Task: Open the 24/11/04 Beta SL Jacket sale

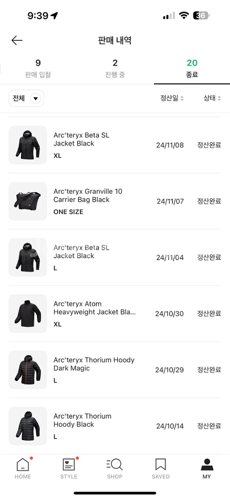Action: 115,257
